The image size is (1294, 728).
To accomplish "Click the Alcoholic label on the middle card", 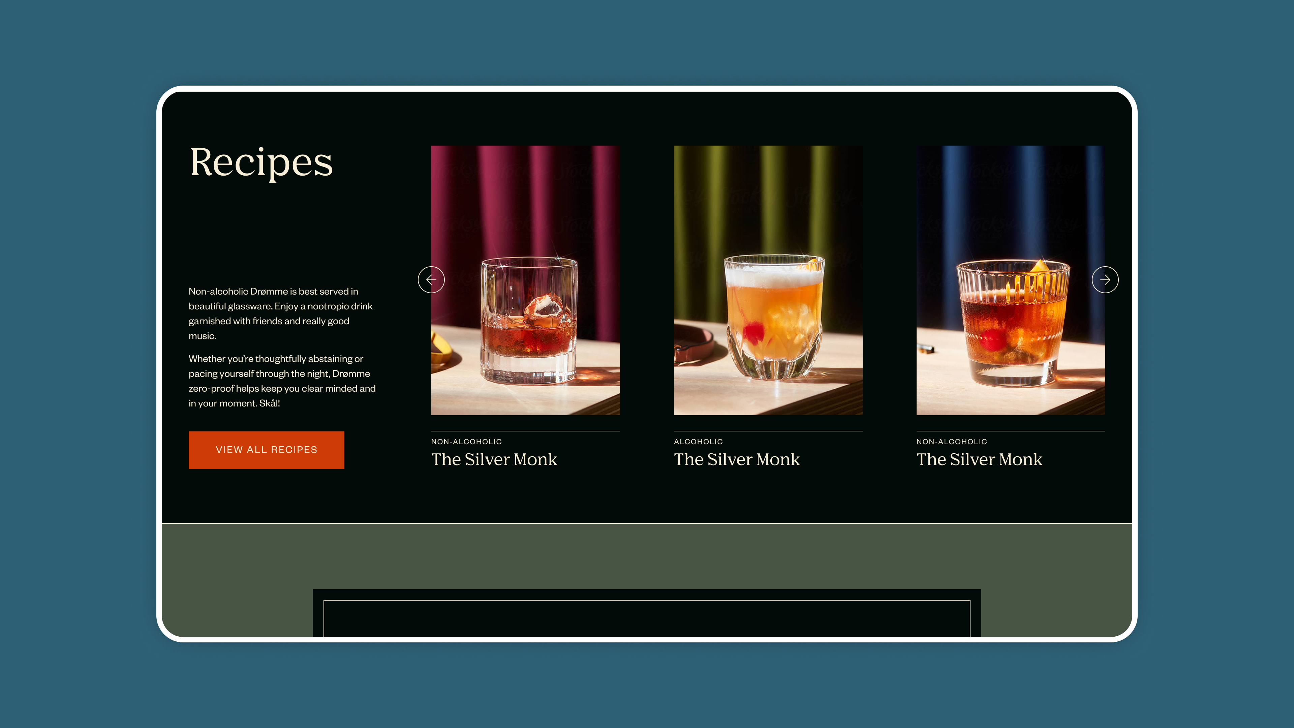I will 698,442.
